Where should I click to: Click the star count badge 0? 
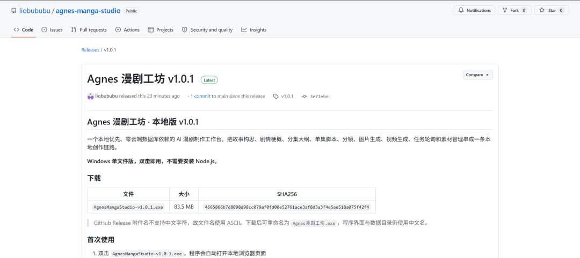click(x=561, y=10)
